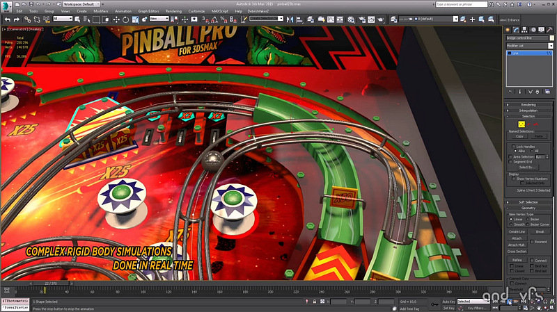Click the Attach button
This screenshot has height=312, width=557.
pos(517,238)
